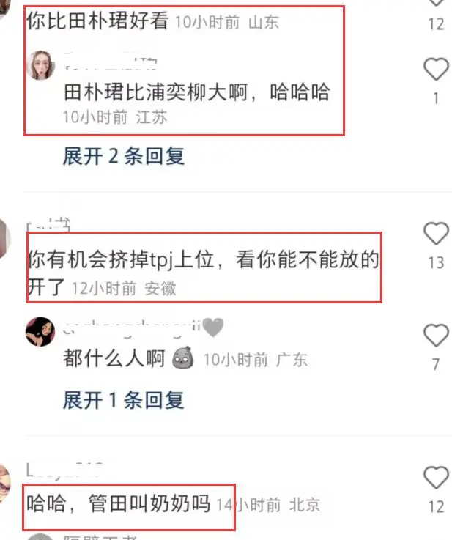This screenshot has width=452, height=540.
Task: Tap the face emoji in 都什么人啊 reply
Action: (x=182, y=358)
